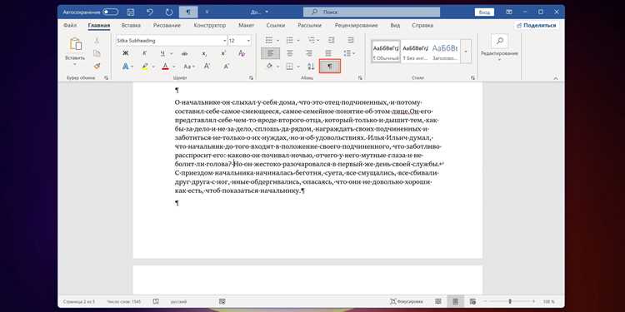Click the Поиск search field
Screen dimensions: 625x312
click(372, 12)
